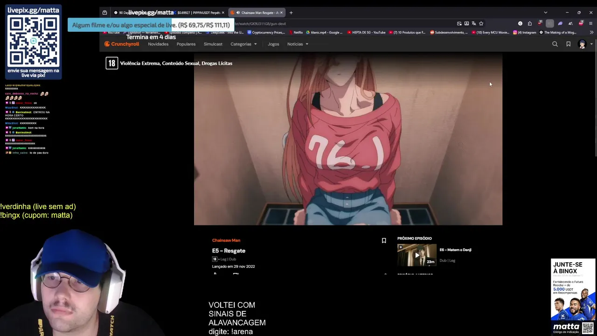Click the JUNTE-SE À BINGX ad banner

(x=573, y=296)
